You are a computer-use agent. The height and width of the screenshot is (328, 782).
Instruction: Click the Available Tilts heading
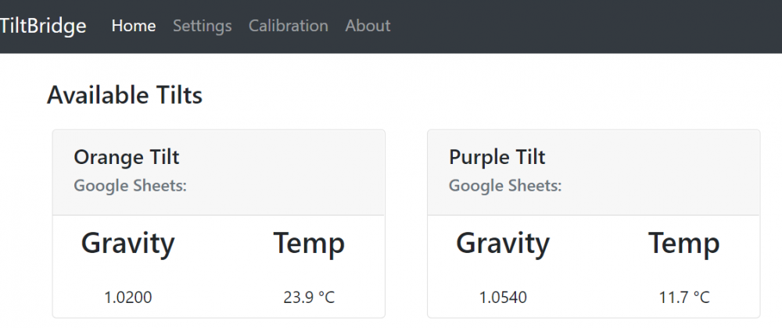(124, 95)
